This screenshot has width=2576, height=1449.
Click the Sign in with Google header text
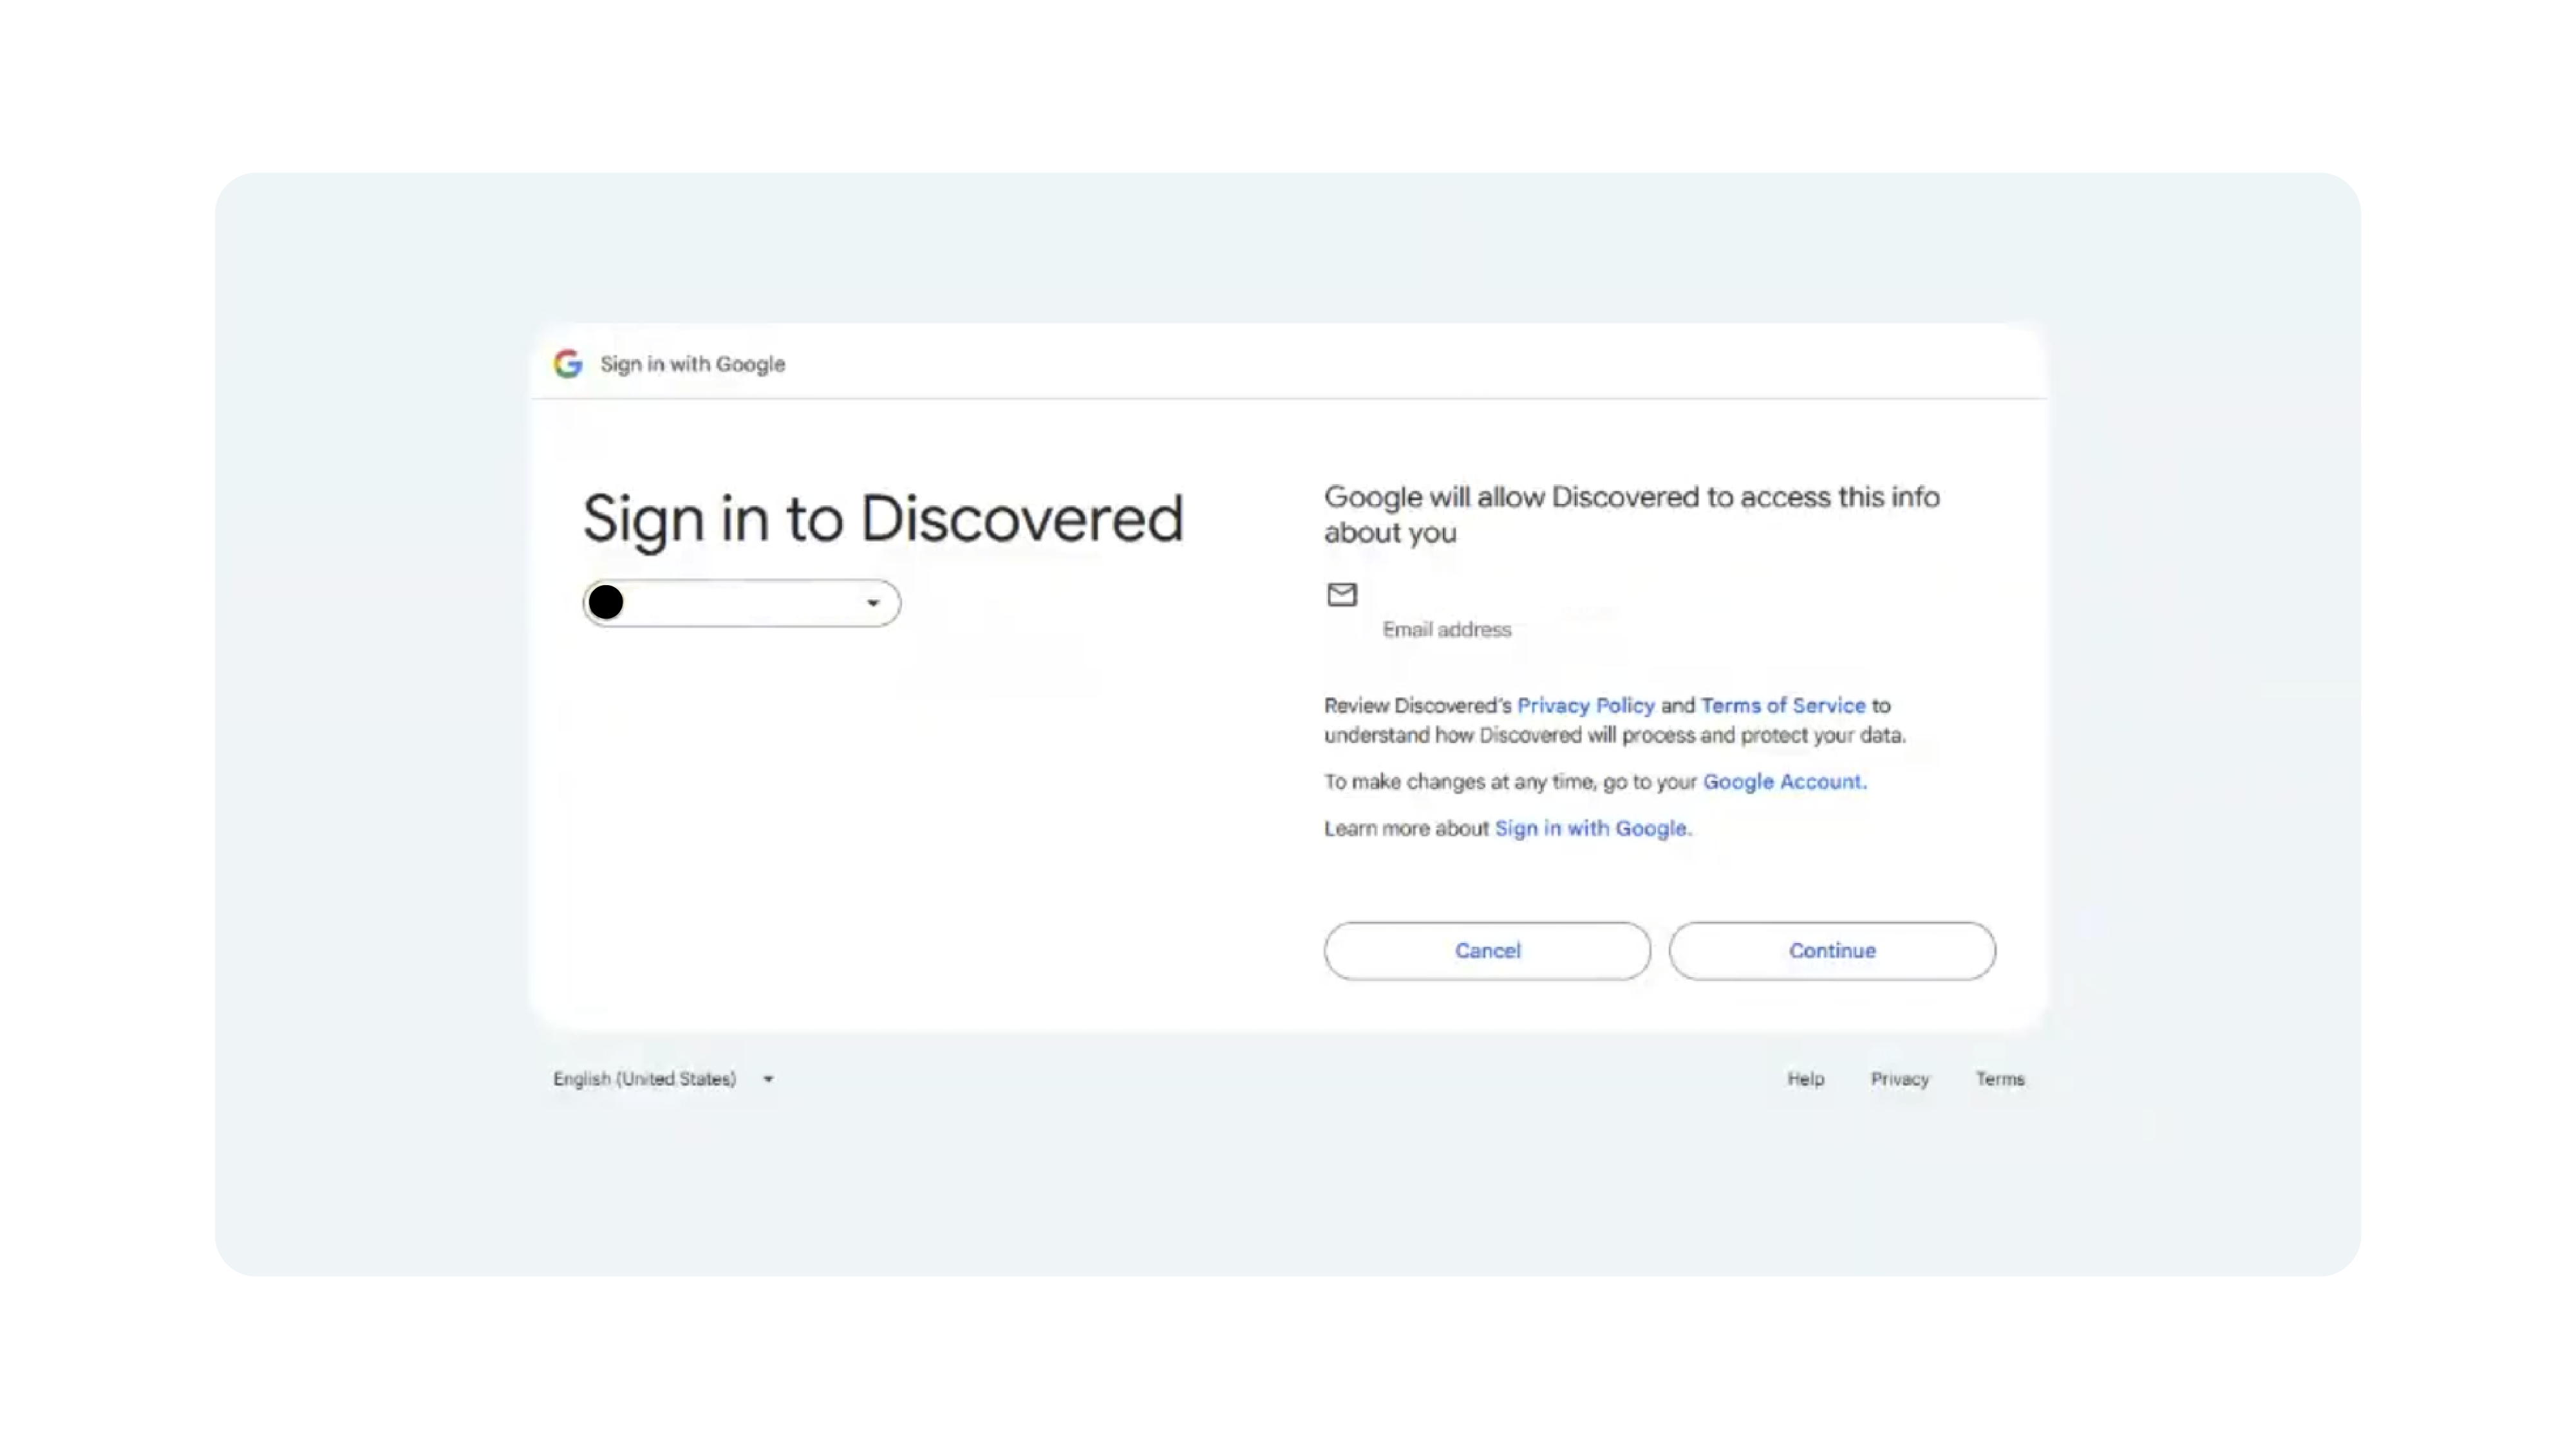coord(692,364)
